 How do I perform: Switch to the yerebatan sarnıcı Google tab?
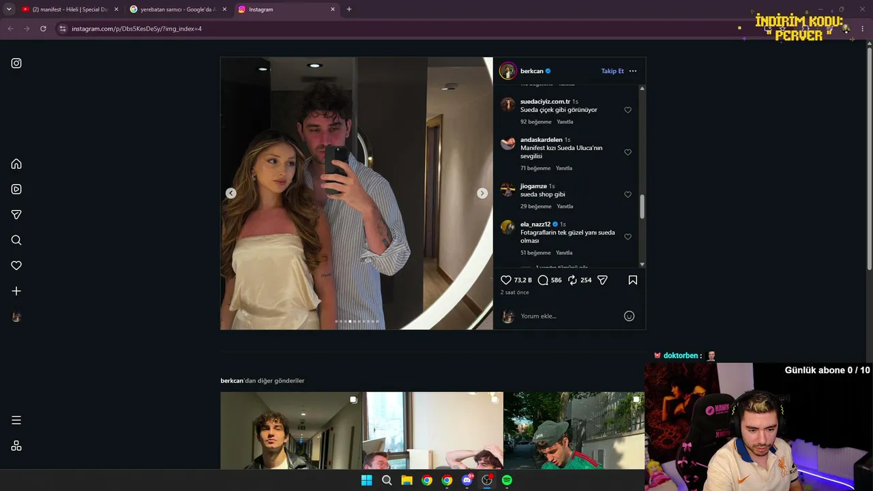pyautogui.click(x=178, y=10)
